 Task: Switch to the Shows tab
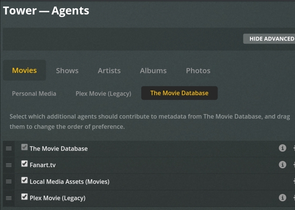point(67,70)
